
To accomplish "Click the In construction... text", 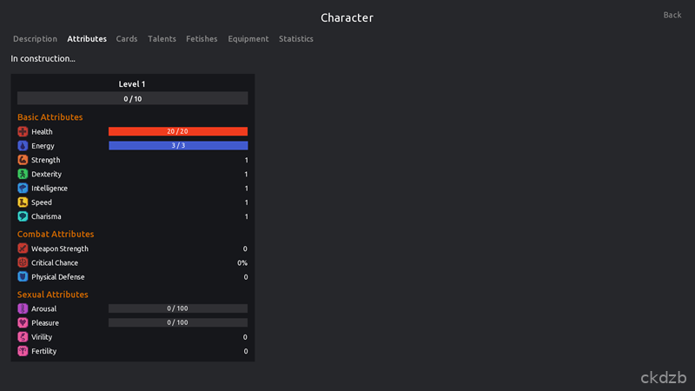I will [x=43, y=58].
